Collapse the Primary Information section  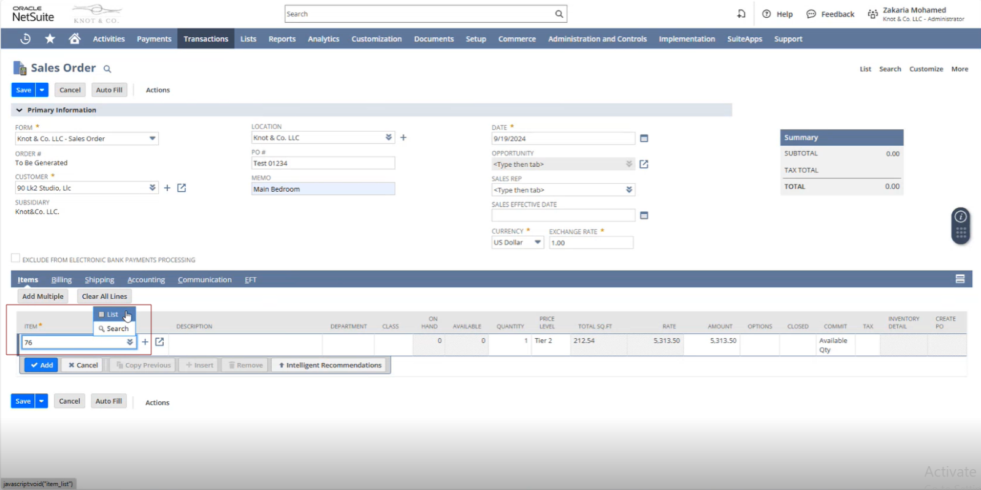(19, 110)
